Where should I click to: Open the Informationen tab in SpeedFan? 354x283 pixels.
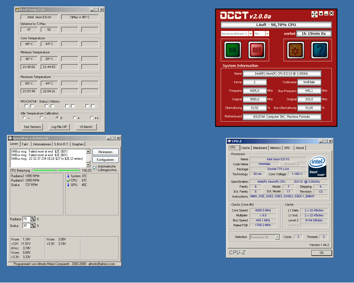pos(42,144)
